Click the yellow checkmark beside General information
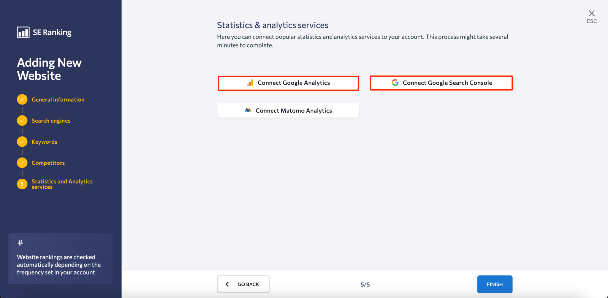This screenshot has width=608, height=298. tap(22, 99)
